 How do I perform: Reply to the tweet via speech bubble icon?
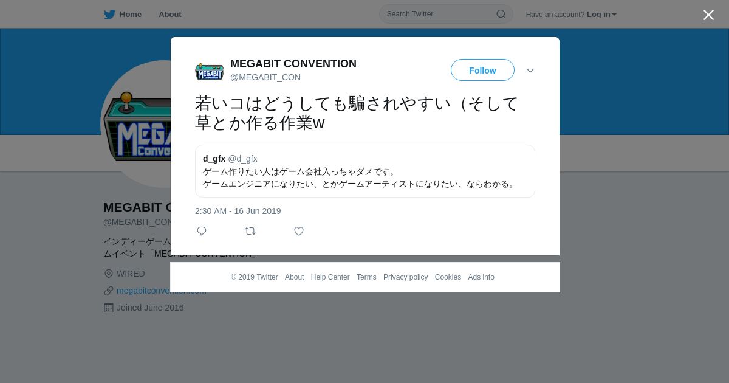202,231
